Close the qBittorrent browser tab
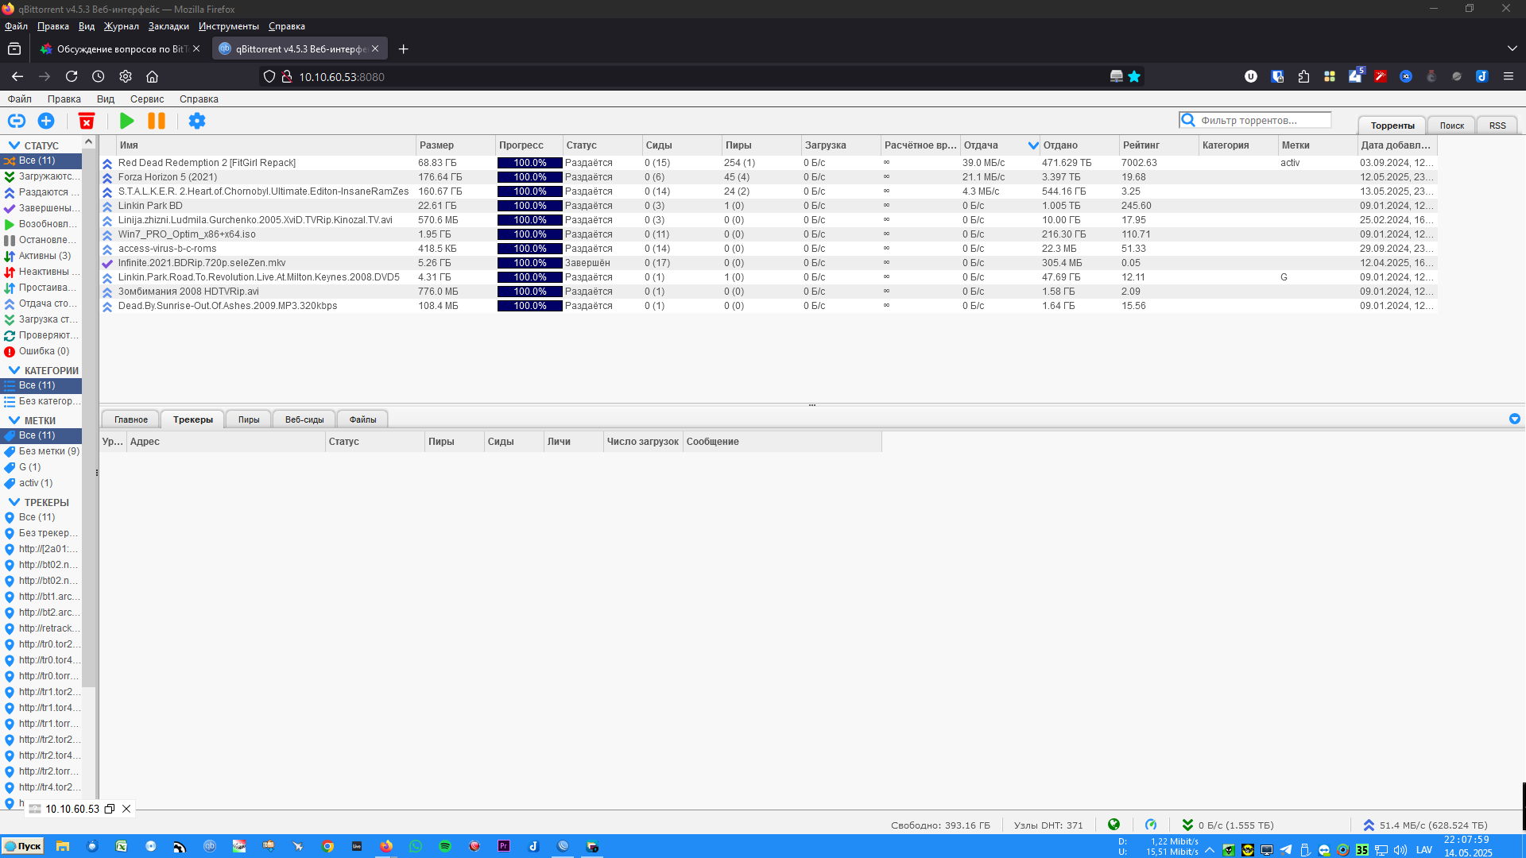This screenshot has height=858, width=1526. click(375, 48)
